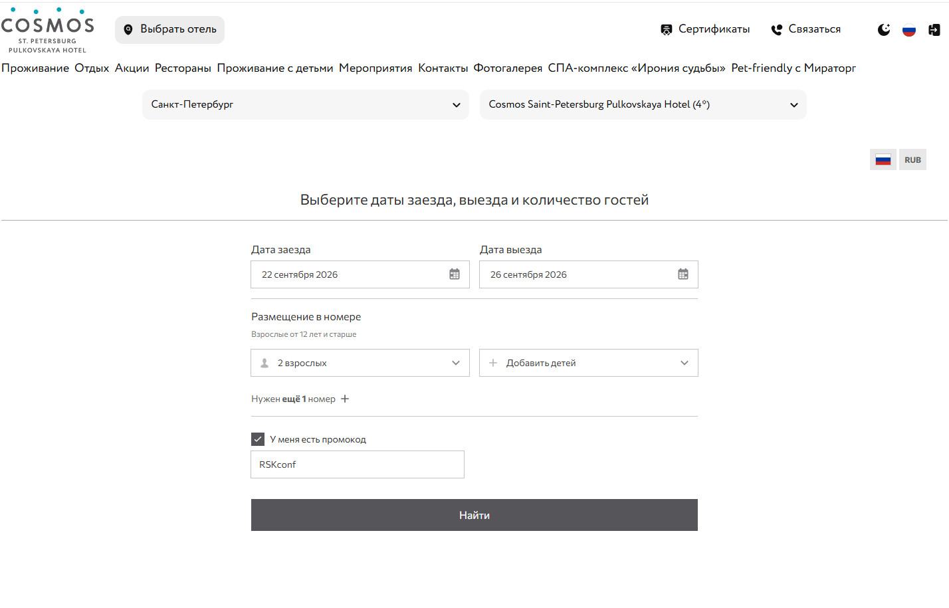Open check-in date calendar icon
Viewport: 949px width, 608px height.
[x=455, y=274]
